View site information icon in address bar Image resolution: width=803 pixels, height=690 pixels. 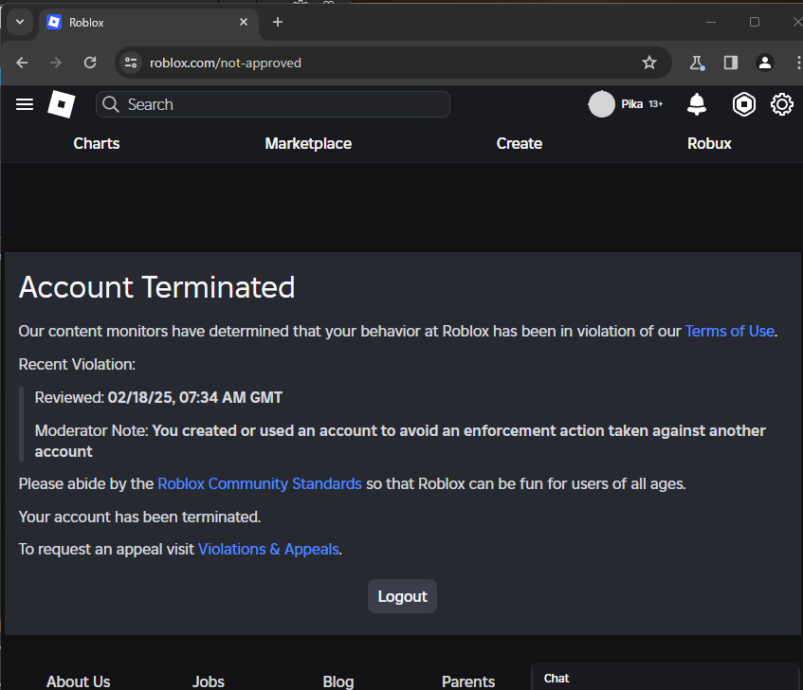click(x=131, y=63)
